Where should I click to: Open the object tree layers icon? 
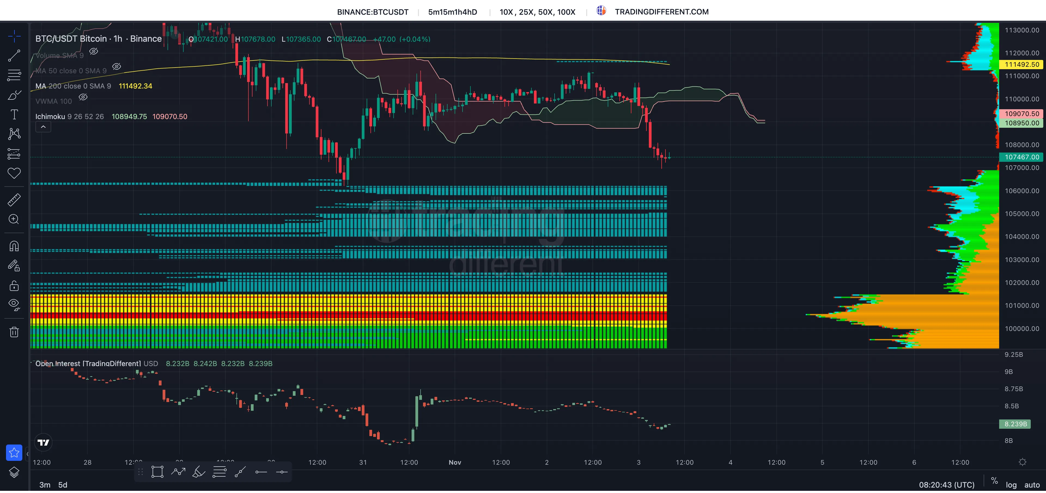coord(14,472)
